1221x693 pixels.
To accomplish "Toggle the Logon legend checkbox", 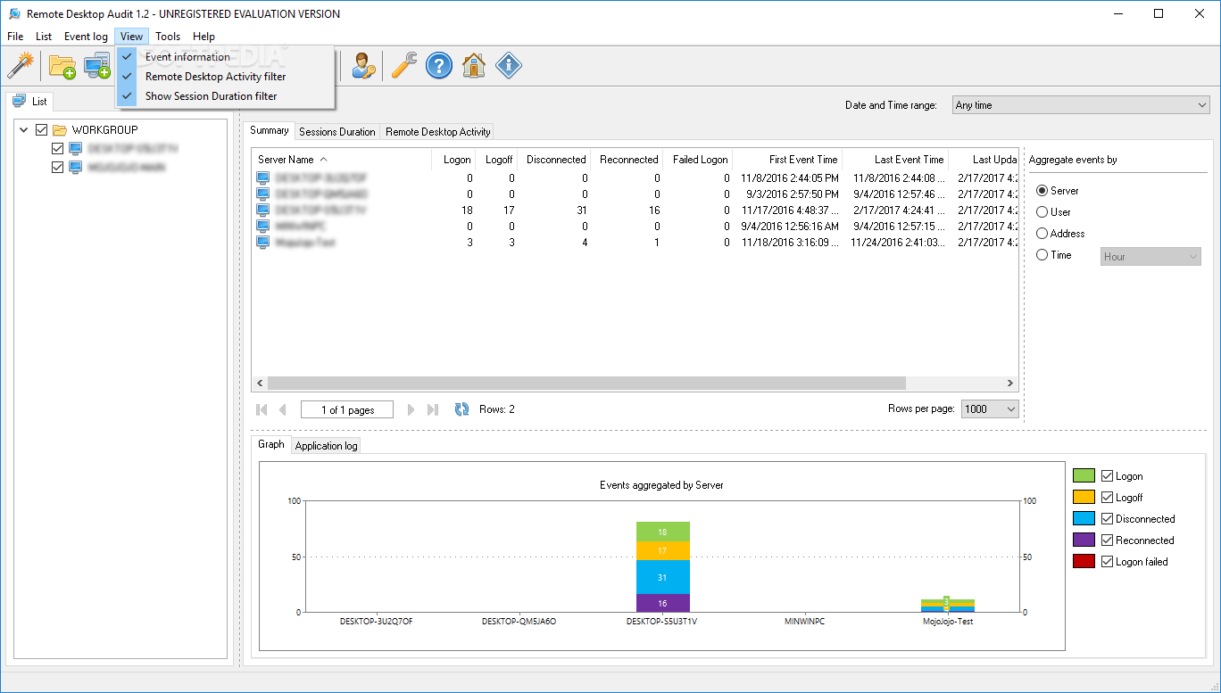I will (1108, 476).
